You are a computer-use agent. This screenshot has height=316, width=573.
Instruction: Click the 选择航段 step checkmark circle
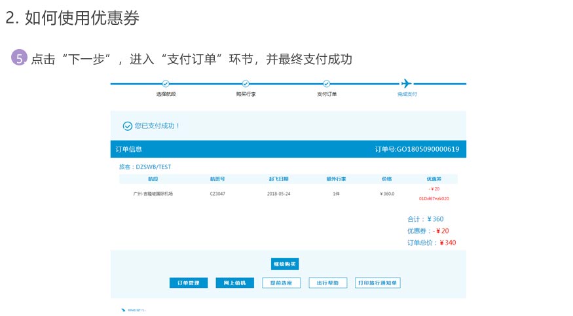(166, 84)
